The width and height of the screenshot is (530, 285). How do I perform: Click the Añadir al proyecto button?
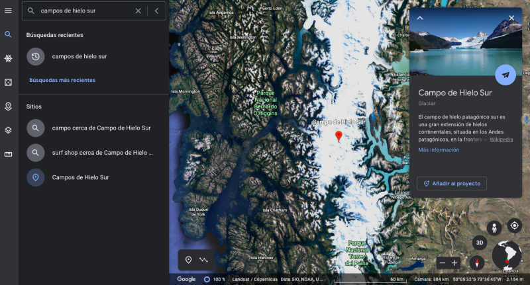click(452, 183)
